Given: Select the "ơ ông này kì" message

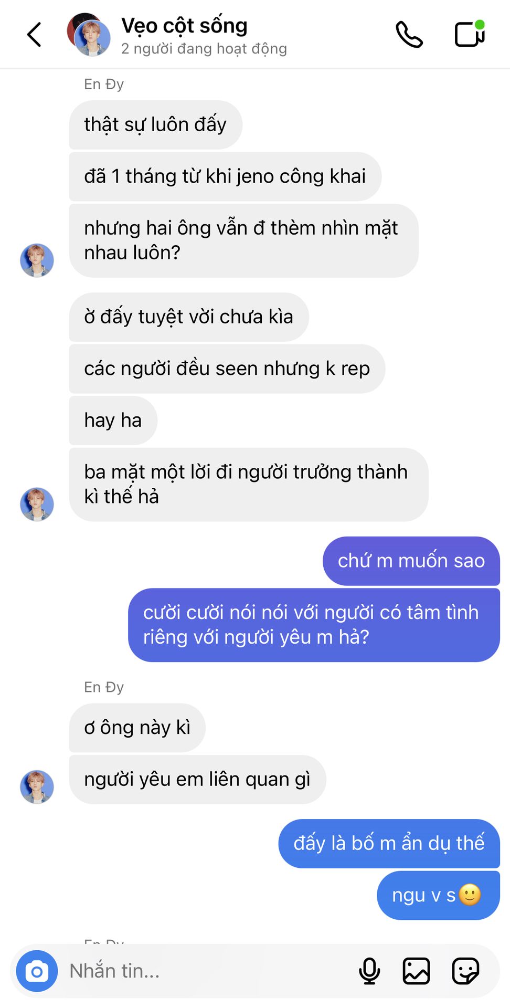Looking at the screenshot, I should [x=137, y=728].
